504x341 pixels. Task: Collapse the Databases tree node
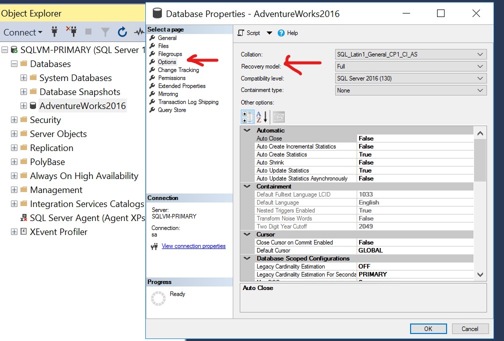14,63
